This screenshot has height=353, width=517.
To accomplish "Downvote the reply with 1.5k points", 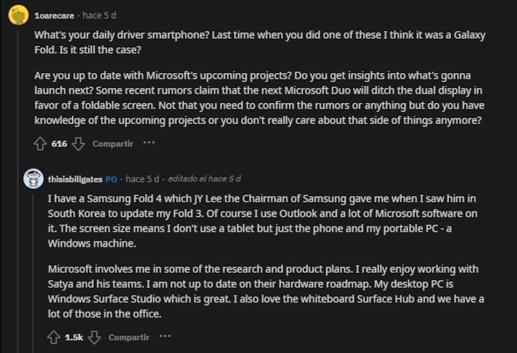I will 94,337.
